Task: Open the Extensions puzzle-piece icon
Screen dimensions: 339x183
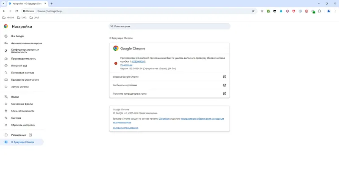Action: pos(320,11)
